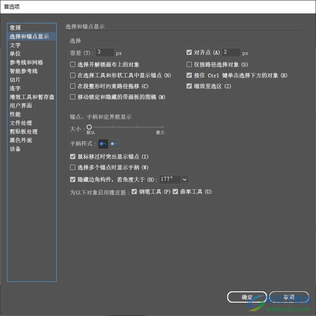
Task: Open 文件处理 preferences
Action: click(x=32, y=123)
